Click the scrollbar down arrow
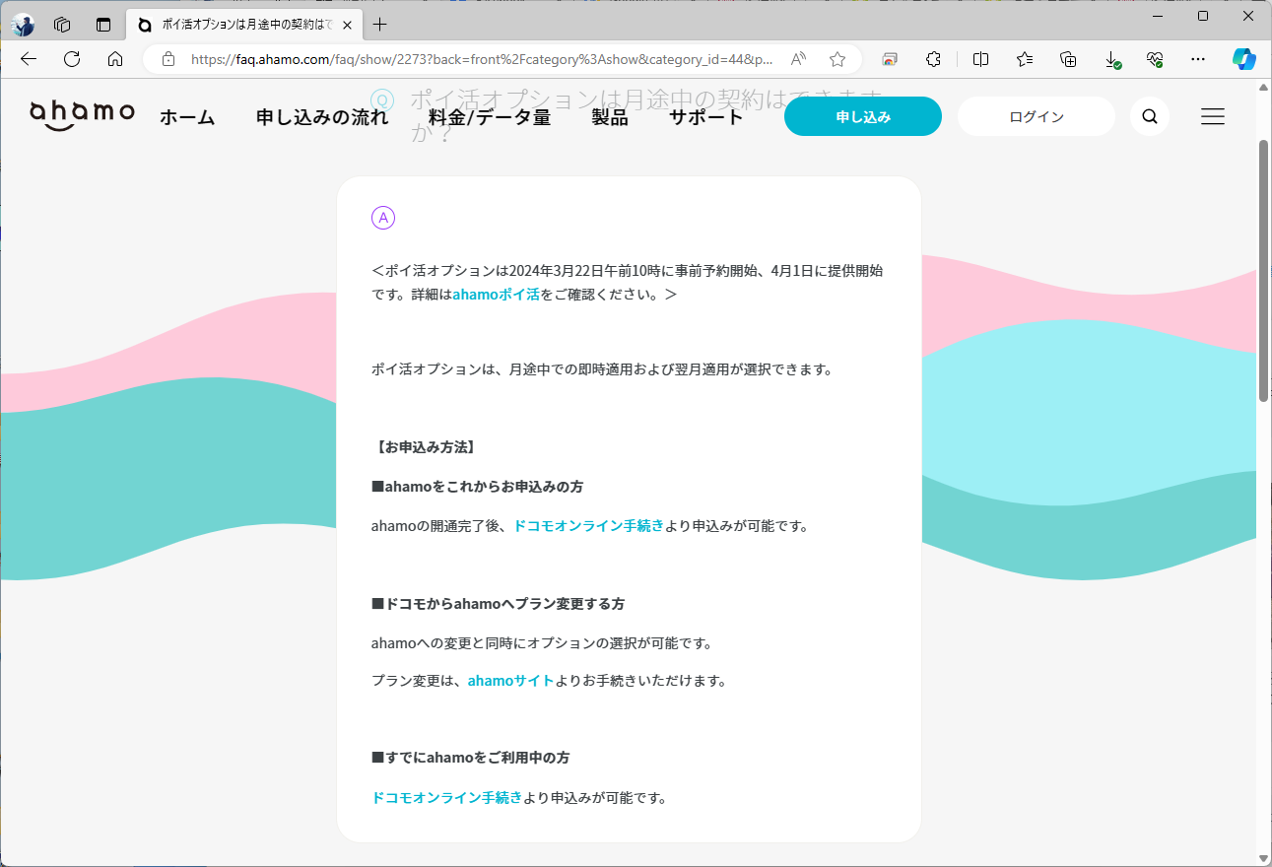Viewport: 1272px width, 867px height. coord(1264,857)
